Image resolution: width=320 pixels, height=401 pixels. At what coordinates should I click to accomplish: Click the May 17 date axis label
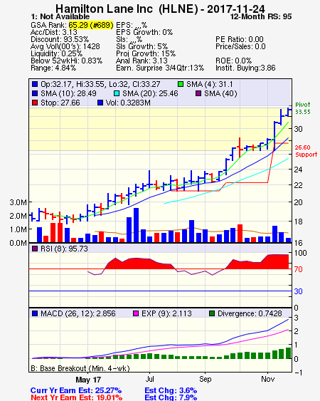coord(88,380)
